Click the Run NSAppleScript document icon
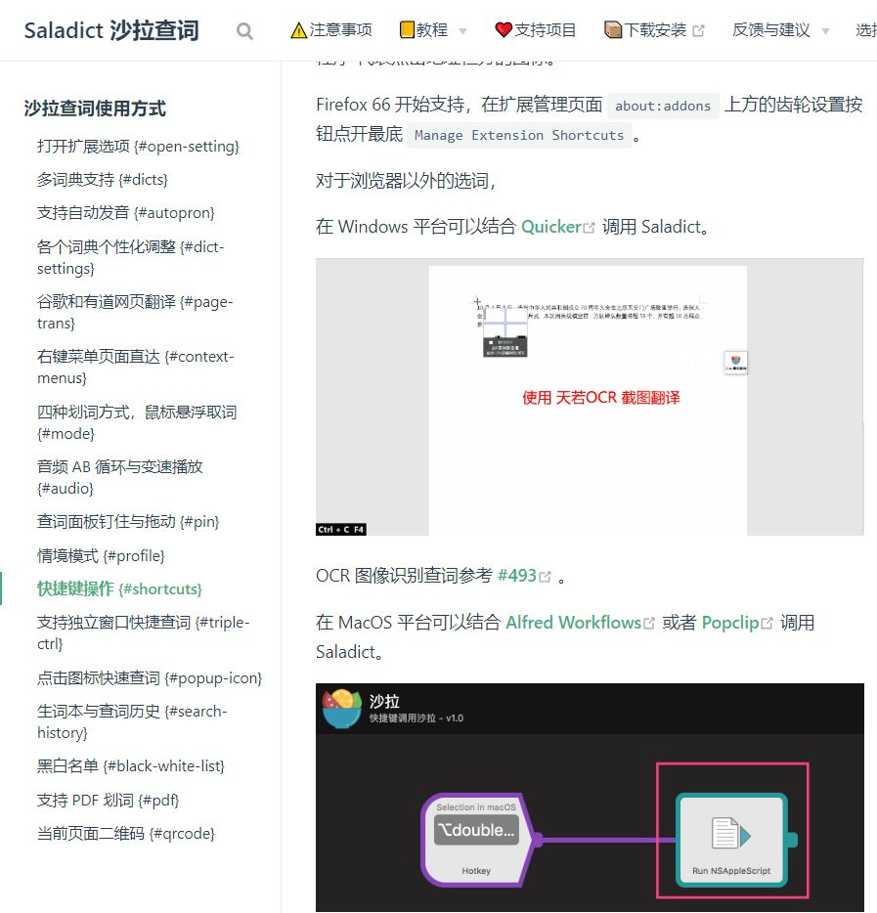The height and width of the screenshot is (913, 877). click(731, 833)
